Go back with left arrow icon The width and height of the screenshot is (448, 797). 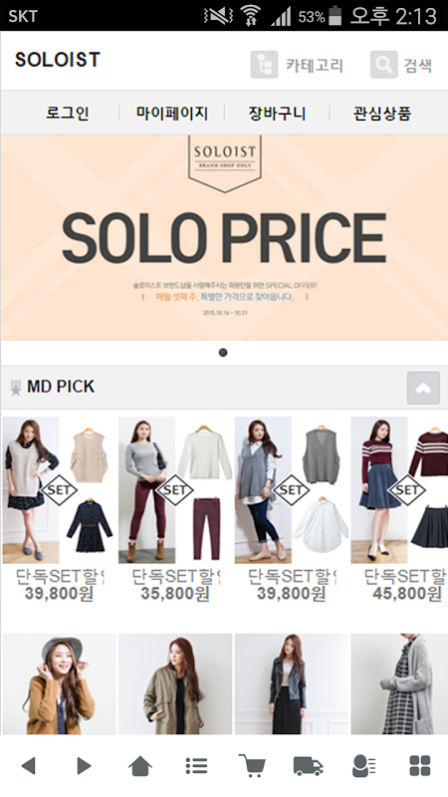pos(29,765)
